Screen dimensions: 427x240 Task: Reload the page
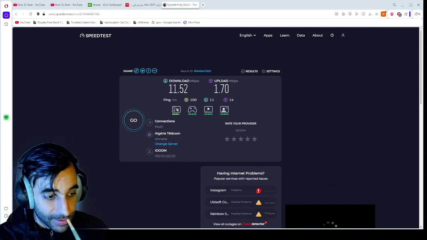(x=31, y=14)
